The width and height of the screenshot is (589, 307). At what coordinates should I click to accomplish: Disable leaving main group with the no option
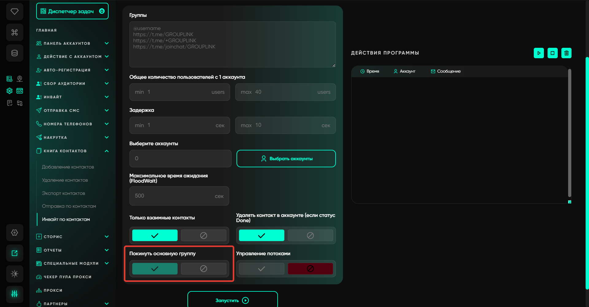203,269
